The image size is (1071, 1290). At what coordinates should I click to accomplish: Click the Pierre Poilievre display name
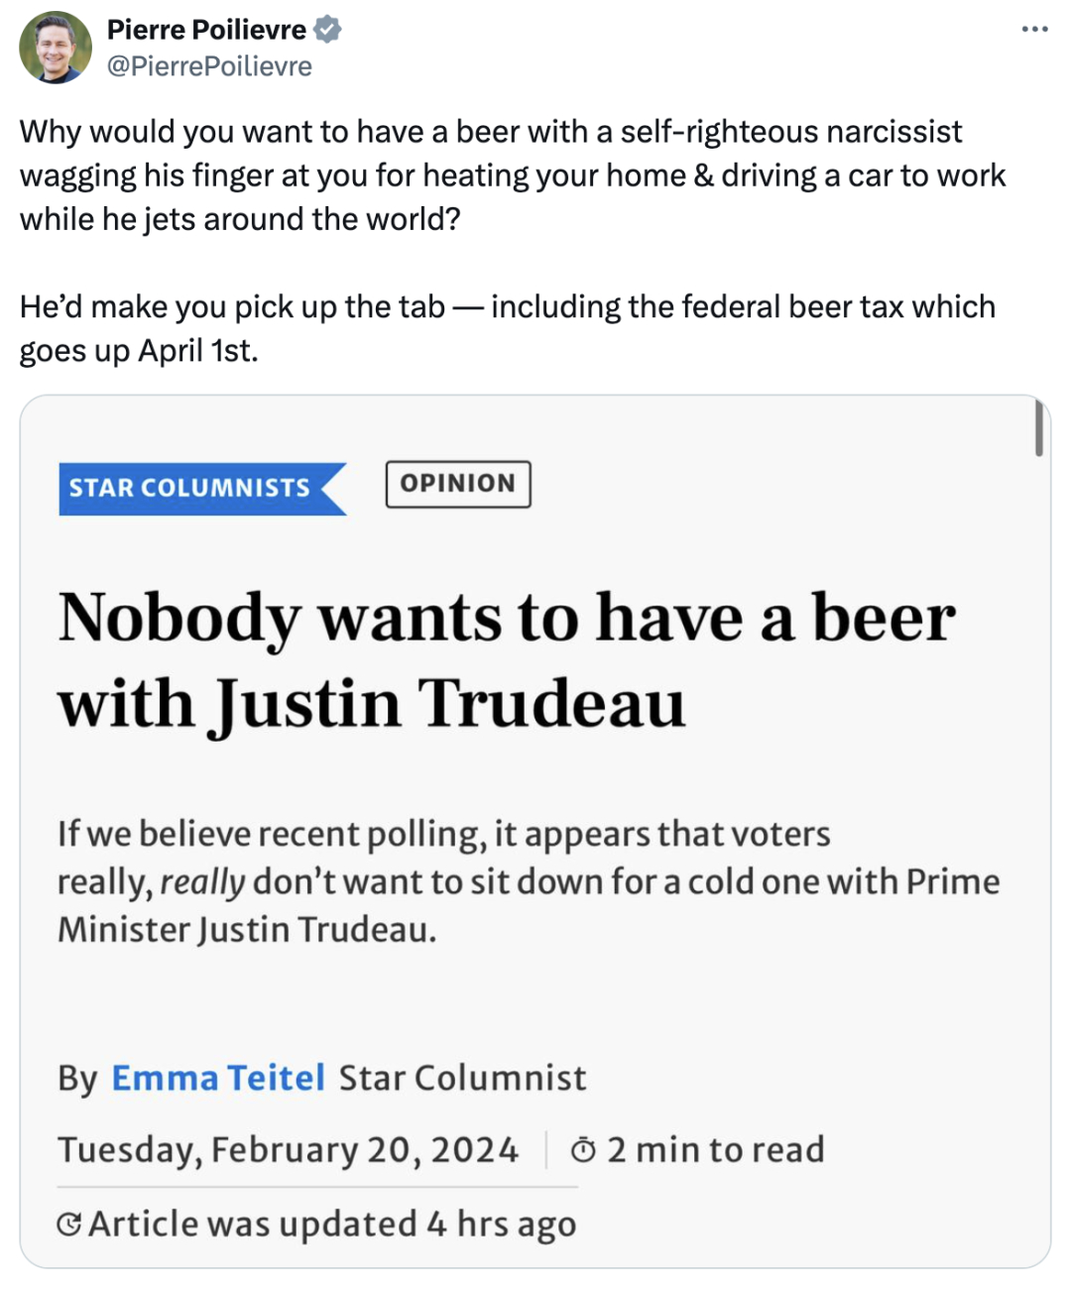click(x=206, y=30)
